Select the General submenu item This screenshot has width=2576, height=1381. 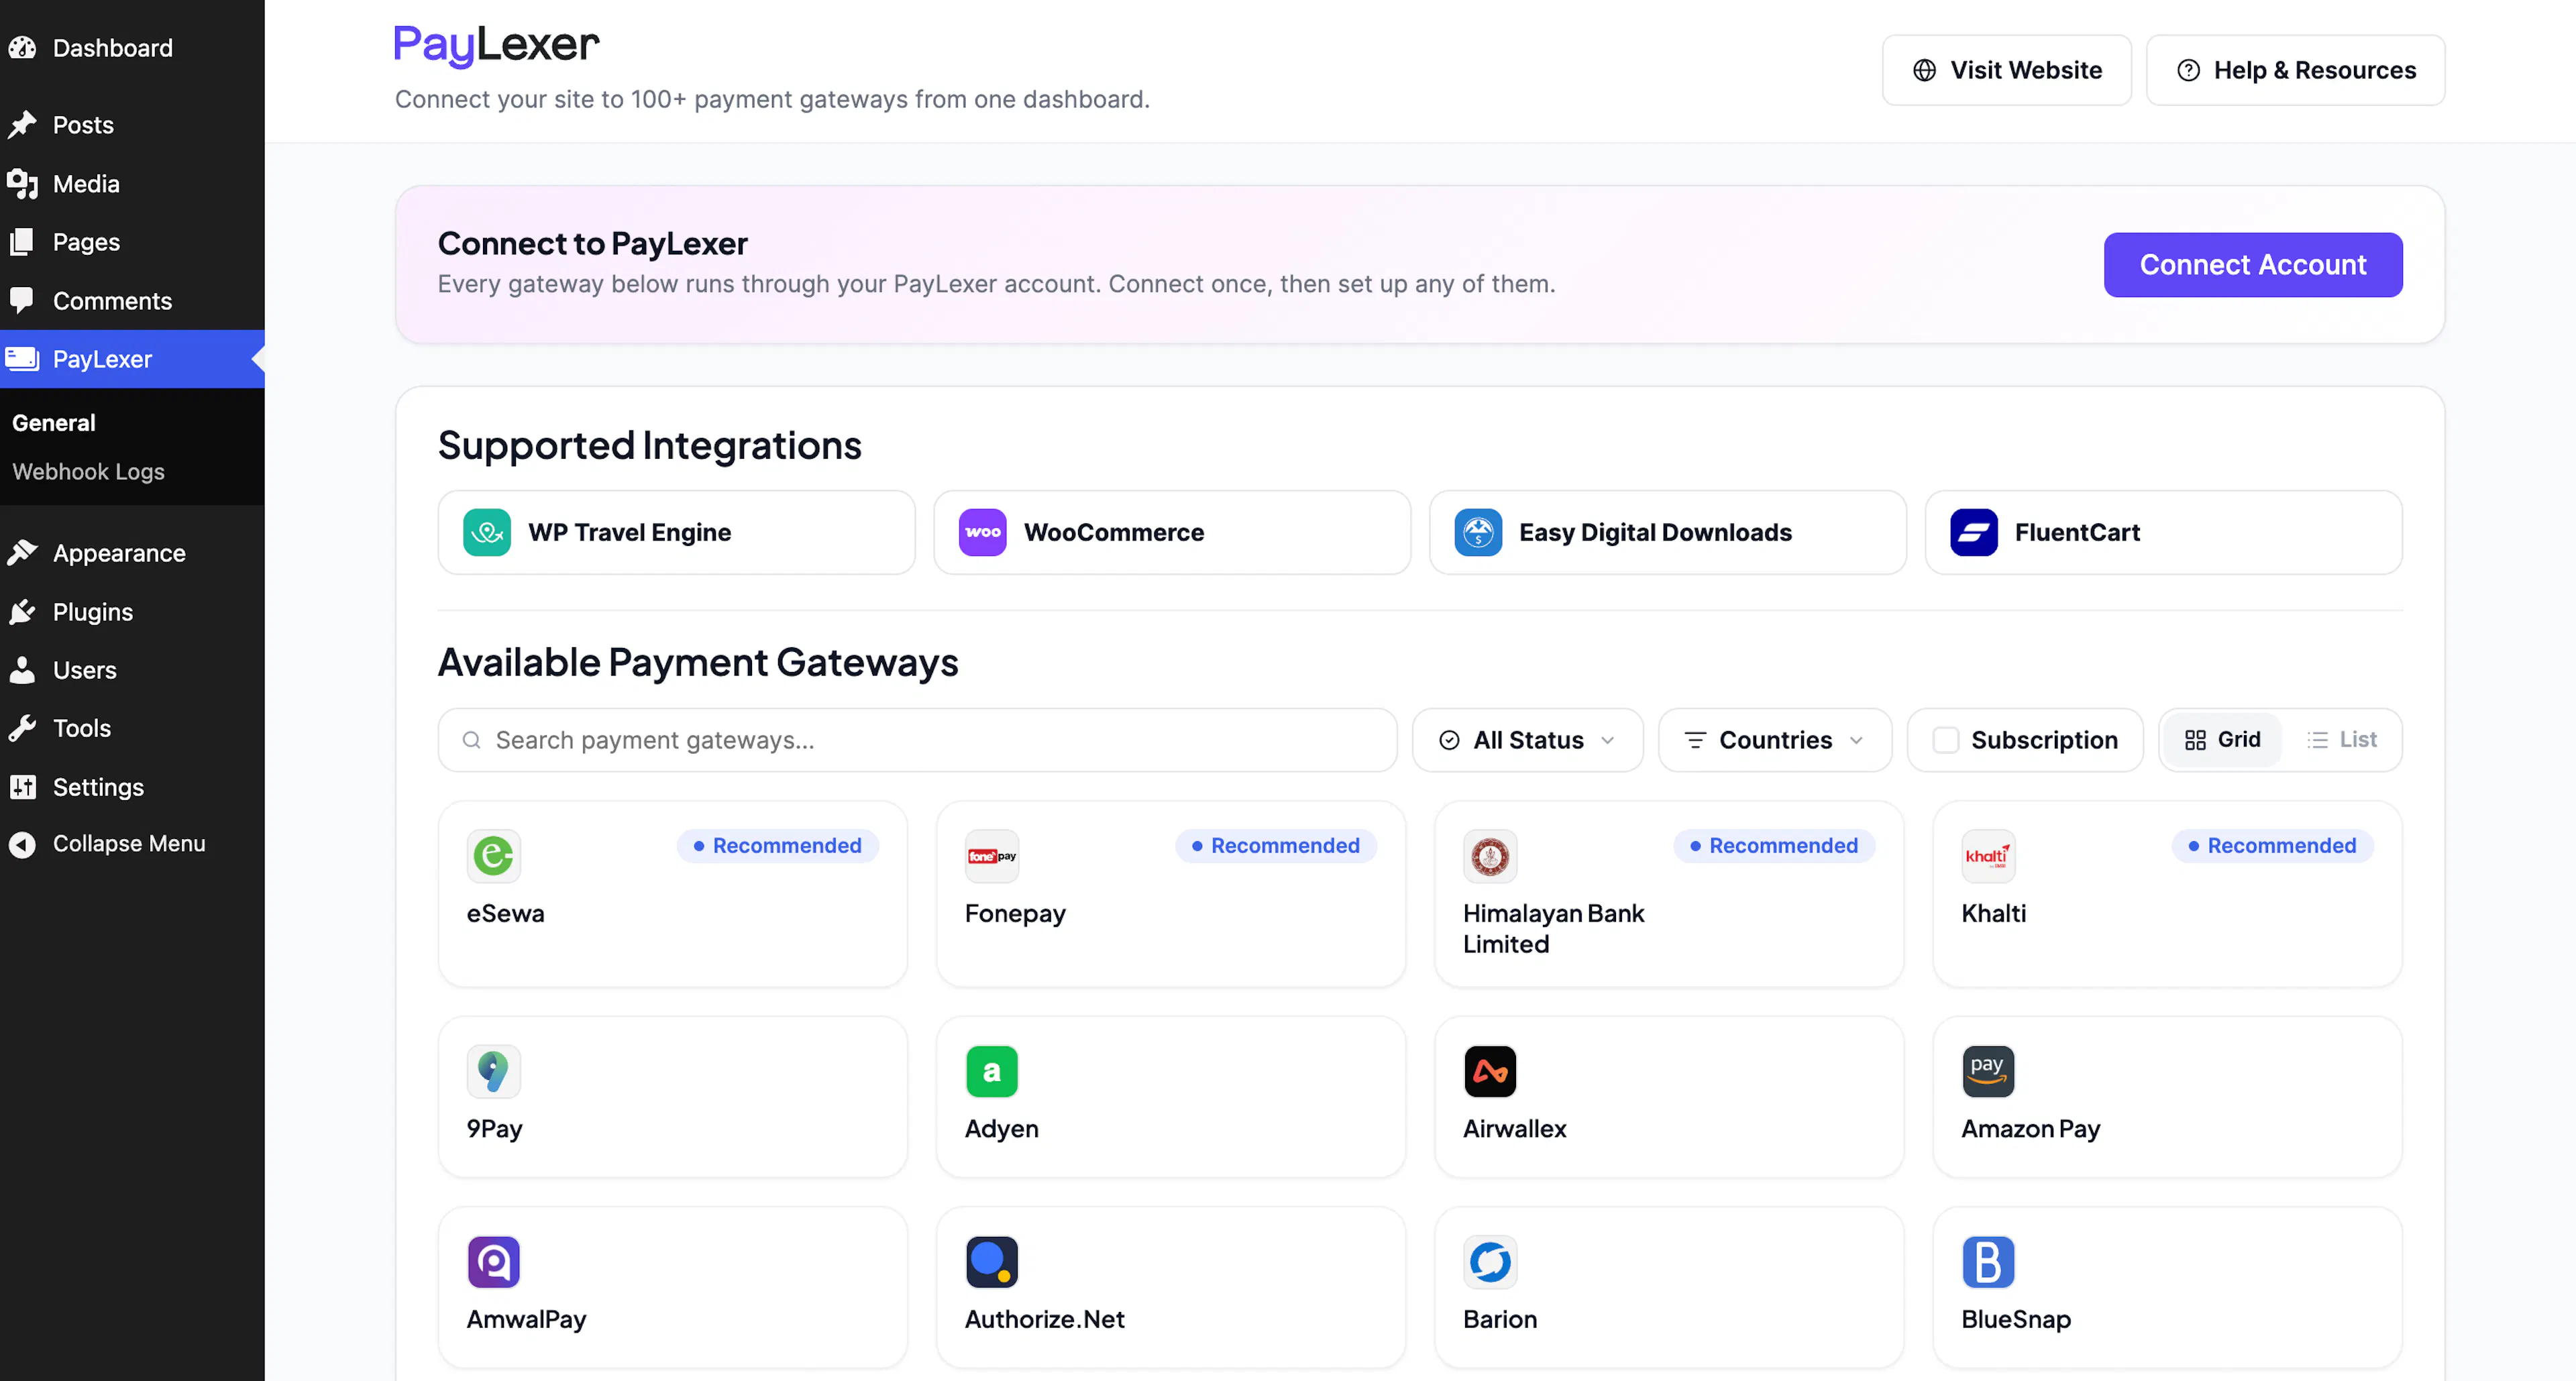click(x=54, y=423)
